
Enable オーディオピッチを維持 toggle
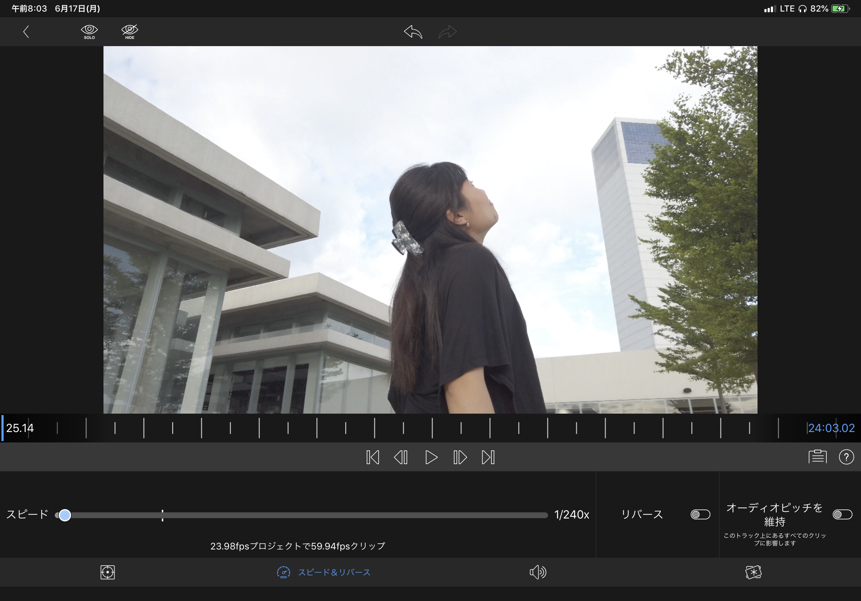point(842,515)
